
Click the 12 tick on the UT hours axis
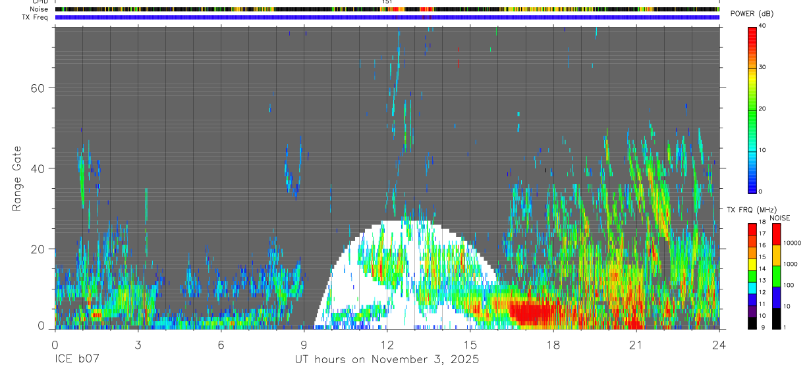coord(387,344)
